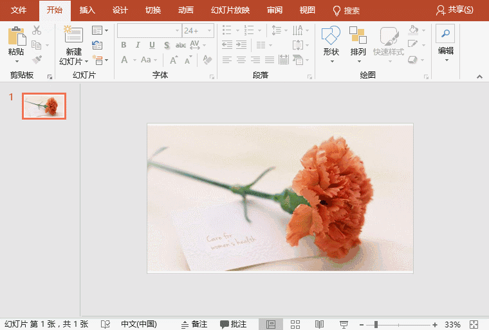
Task: Click the 33% zoom level button
Action: 452,324
